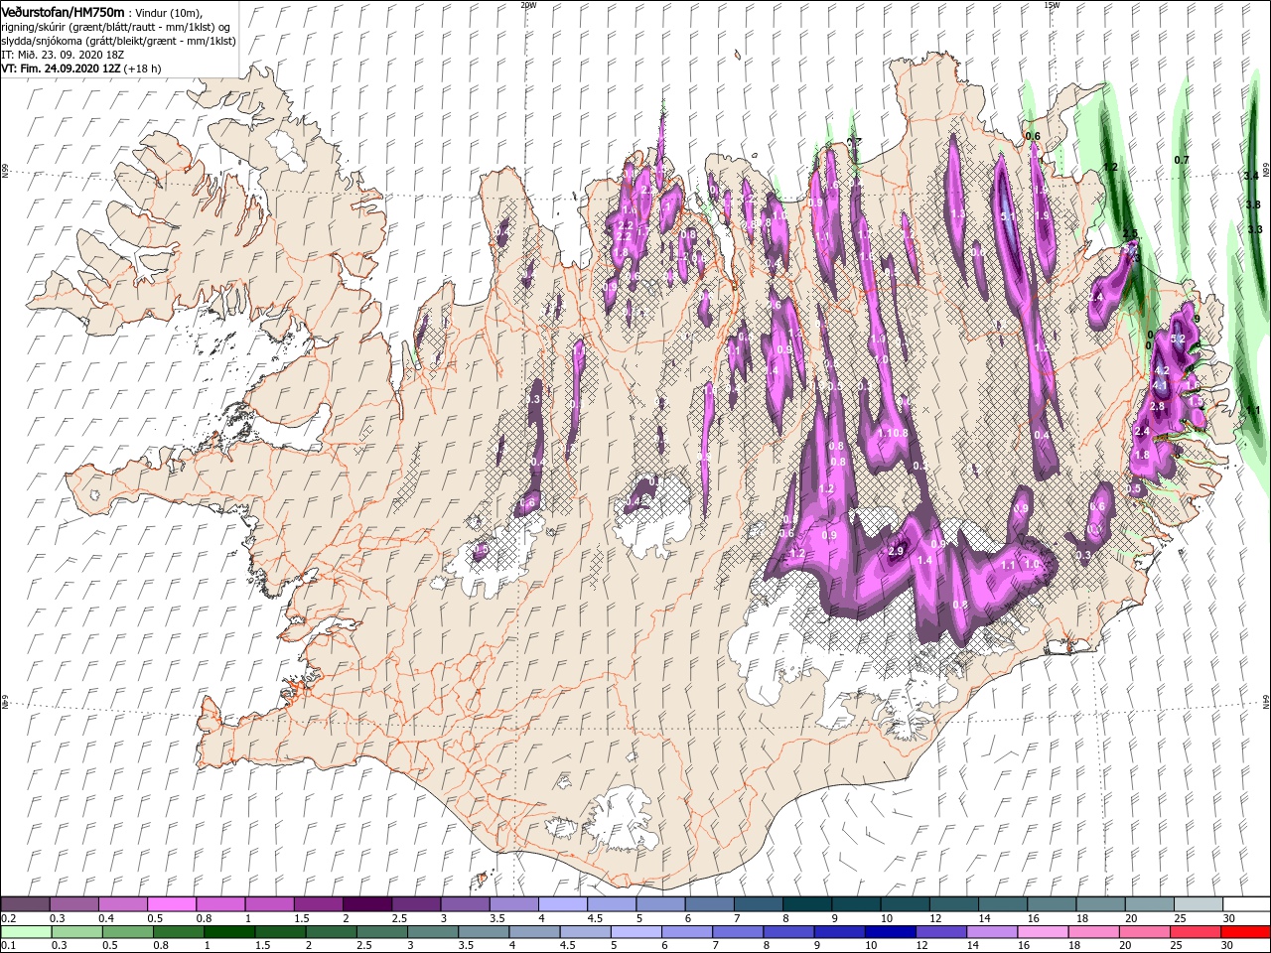Pick the bright pink 0.5–0.8 snow legend swatch
The image size is (1271, 953).
(x=172, y=904)
